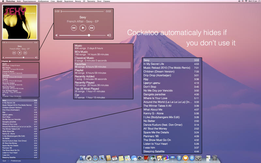261x163 pixels.
Task: Click fast-forward button in the sidebar mini player
Action: (25, 53)
